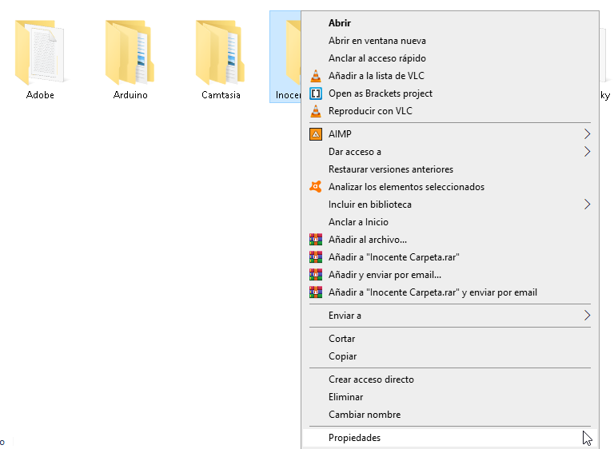
Task: Click the Arduino folder name label
Action: pyautogui.click(x=130, y=95)
